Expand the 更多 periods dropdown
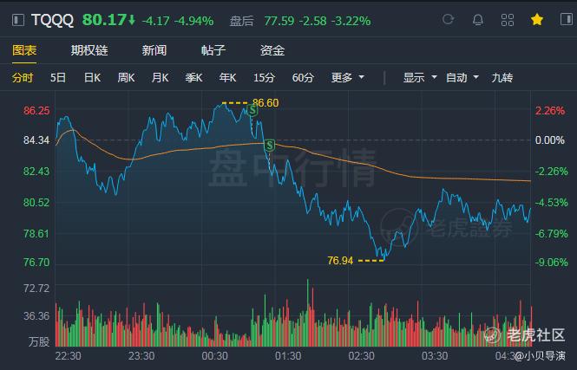Viewport: 577px width, 370px height. 347,78
